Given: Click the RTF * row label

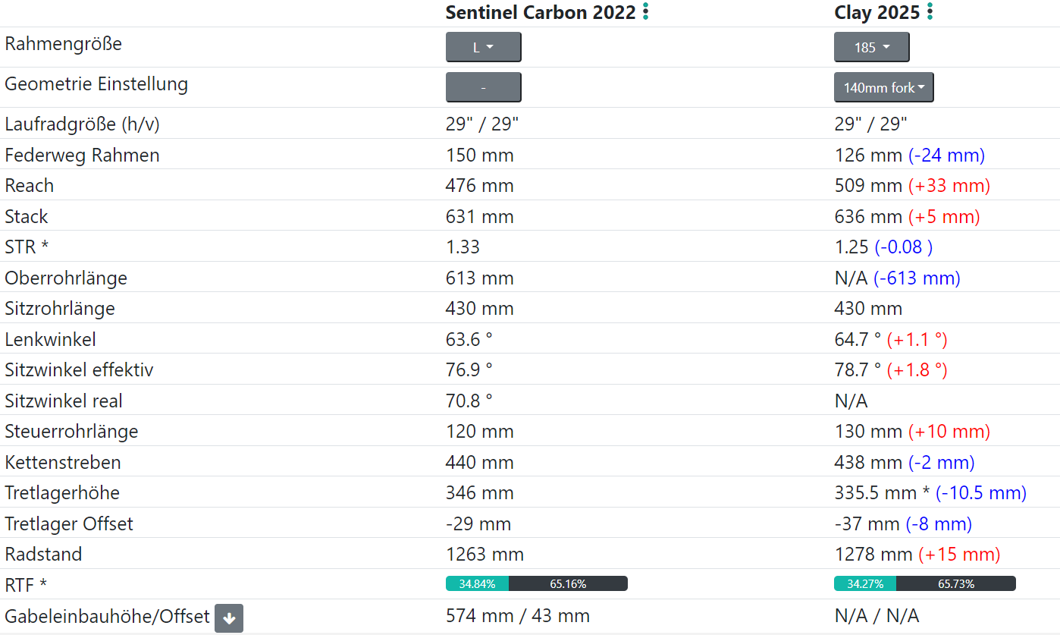Looking at the screenshot, I should 26,585.
